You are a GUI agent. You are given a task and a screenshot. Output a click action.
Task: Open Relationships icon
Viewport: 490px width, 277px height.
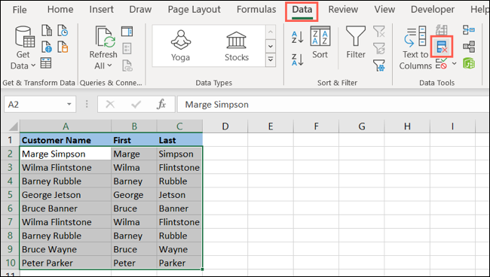[x=469, y=47]
